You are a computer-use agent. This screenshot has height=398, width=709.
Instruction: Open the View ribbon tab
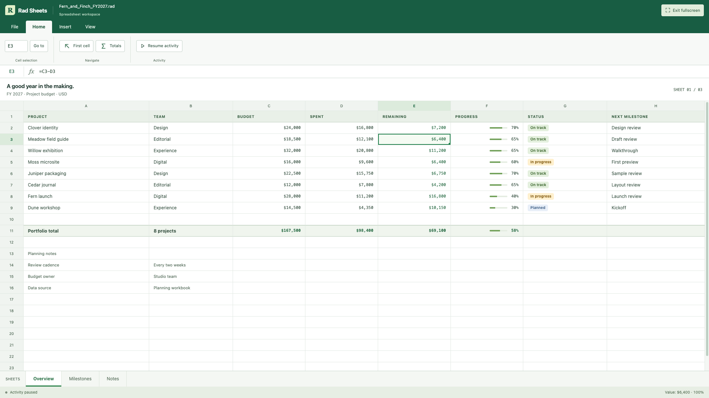tap(90, 27)
